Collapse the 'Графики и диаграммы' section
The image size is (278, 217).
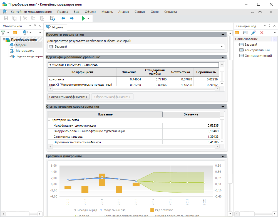tap(223, 156)
